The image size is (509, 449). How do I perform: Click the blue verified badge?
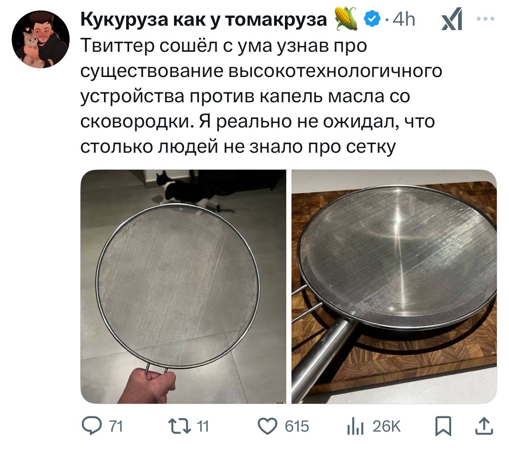tap(372, 19)
